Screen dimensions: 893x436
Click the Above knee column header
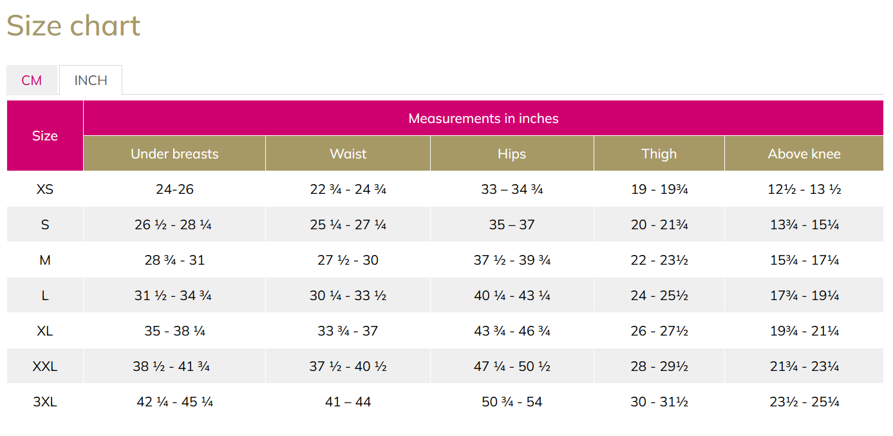[804, 154]
